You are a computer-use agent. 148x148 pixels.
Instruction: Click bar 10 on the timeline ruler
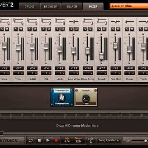tap(88, 115)
